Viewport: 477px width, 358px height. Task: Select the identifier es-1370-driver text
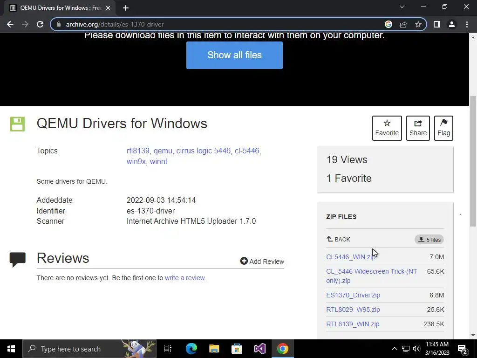coord(150,211)
